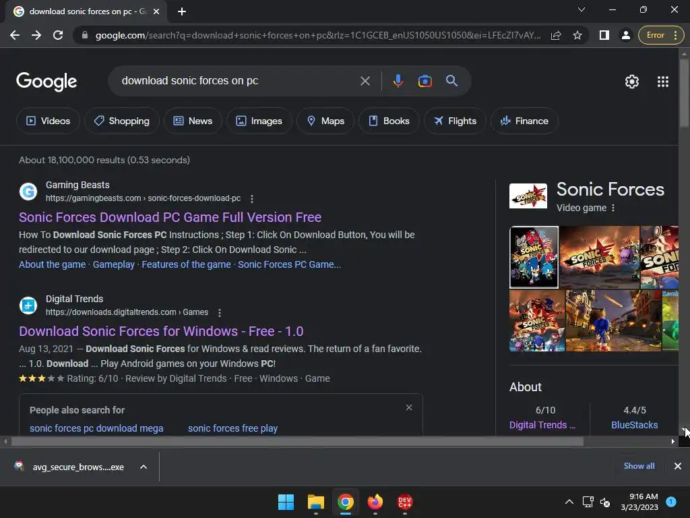Switch to the Shopping results tab
690x518 pixels.
pyautogui.click(x=121, y=121)
